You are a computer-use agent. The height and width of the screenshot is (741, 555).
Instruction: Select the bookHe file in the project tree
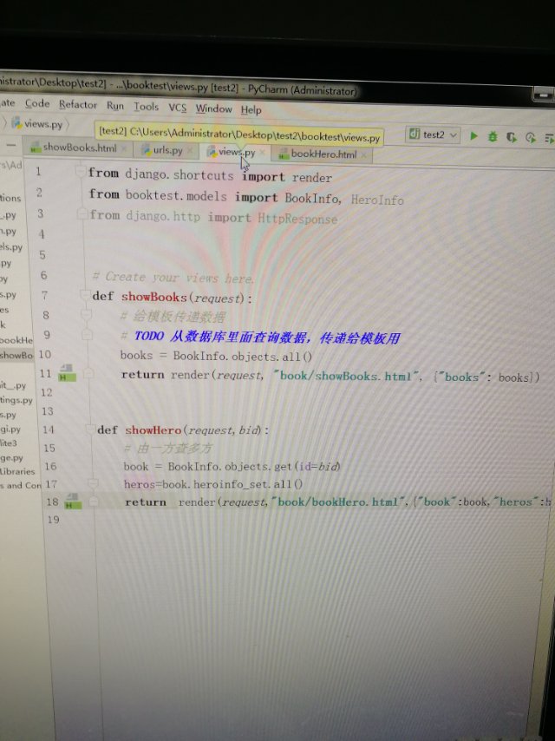16,340
